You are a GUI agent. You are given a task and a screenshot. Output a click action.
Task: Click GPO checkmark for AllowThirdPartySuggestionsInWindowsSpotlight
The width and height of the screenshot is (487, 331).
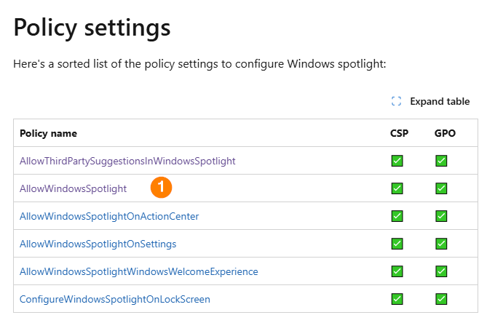(441, 161)
